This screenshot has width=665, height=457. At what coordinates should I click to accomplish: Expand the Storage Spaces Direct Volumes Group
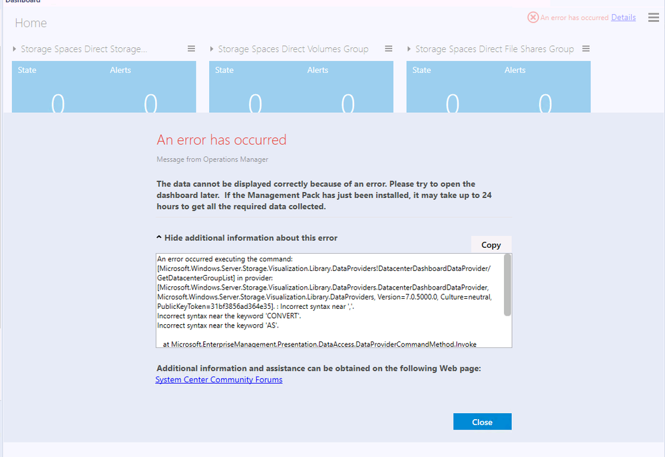[212, 48]
